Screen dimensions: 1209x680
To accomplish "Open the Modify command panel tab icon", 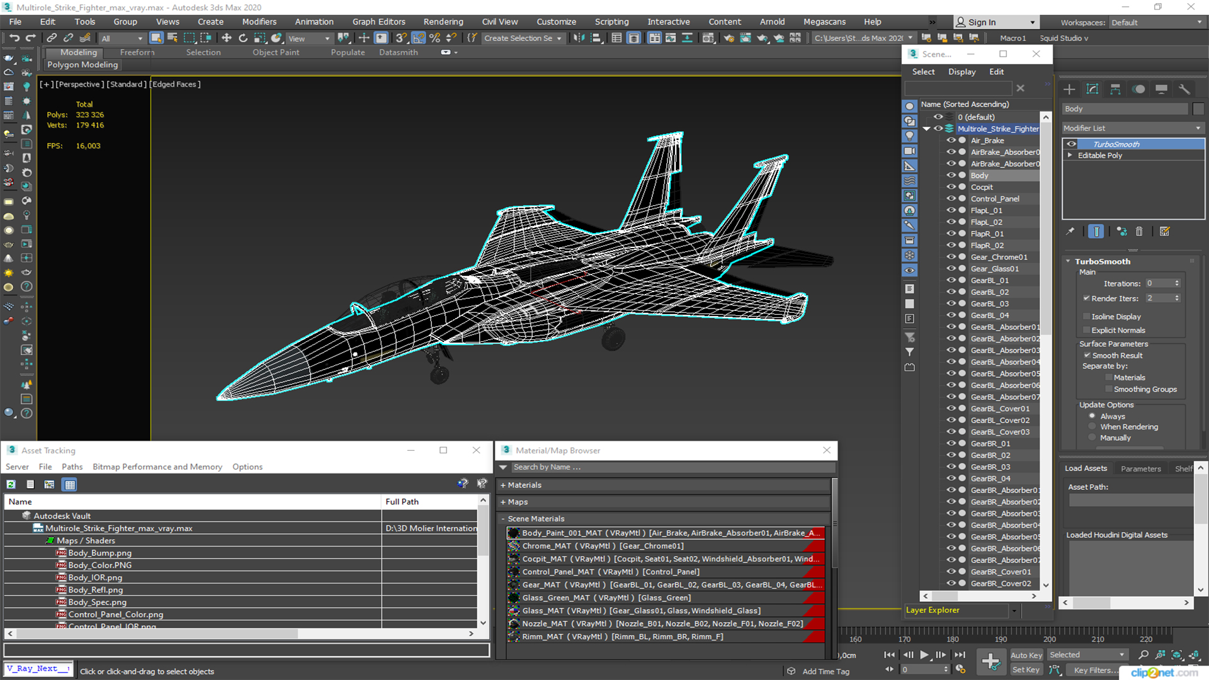I will click(x=1092, y=89).
